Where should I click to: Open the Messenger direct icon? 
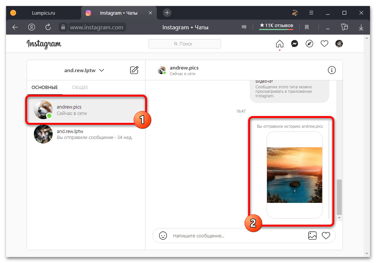[294, 44]
